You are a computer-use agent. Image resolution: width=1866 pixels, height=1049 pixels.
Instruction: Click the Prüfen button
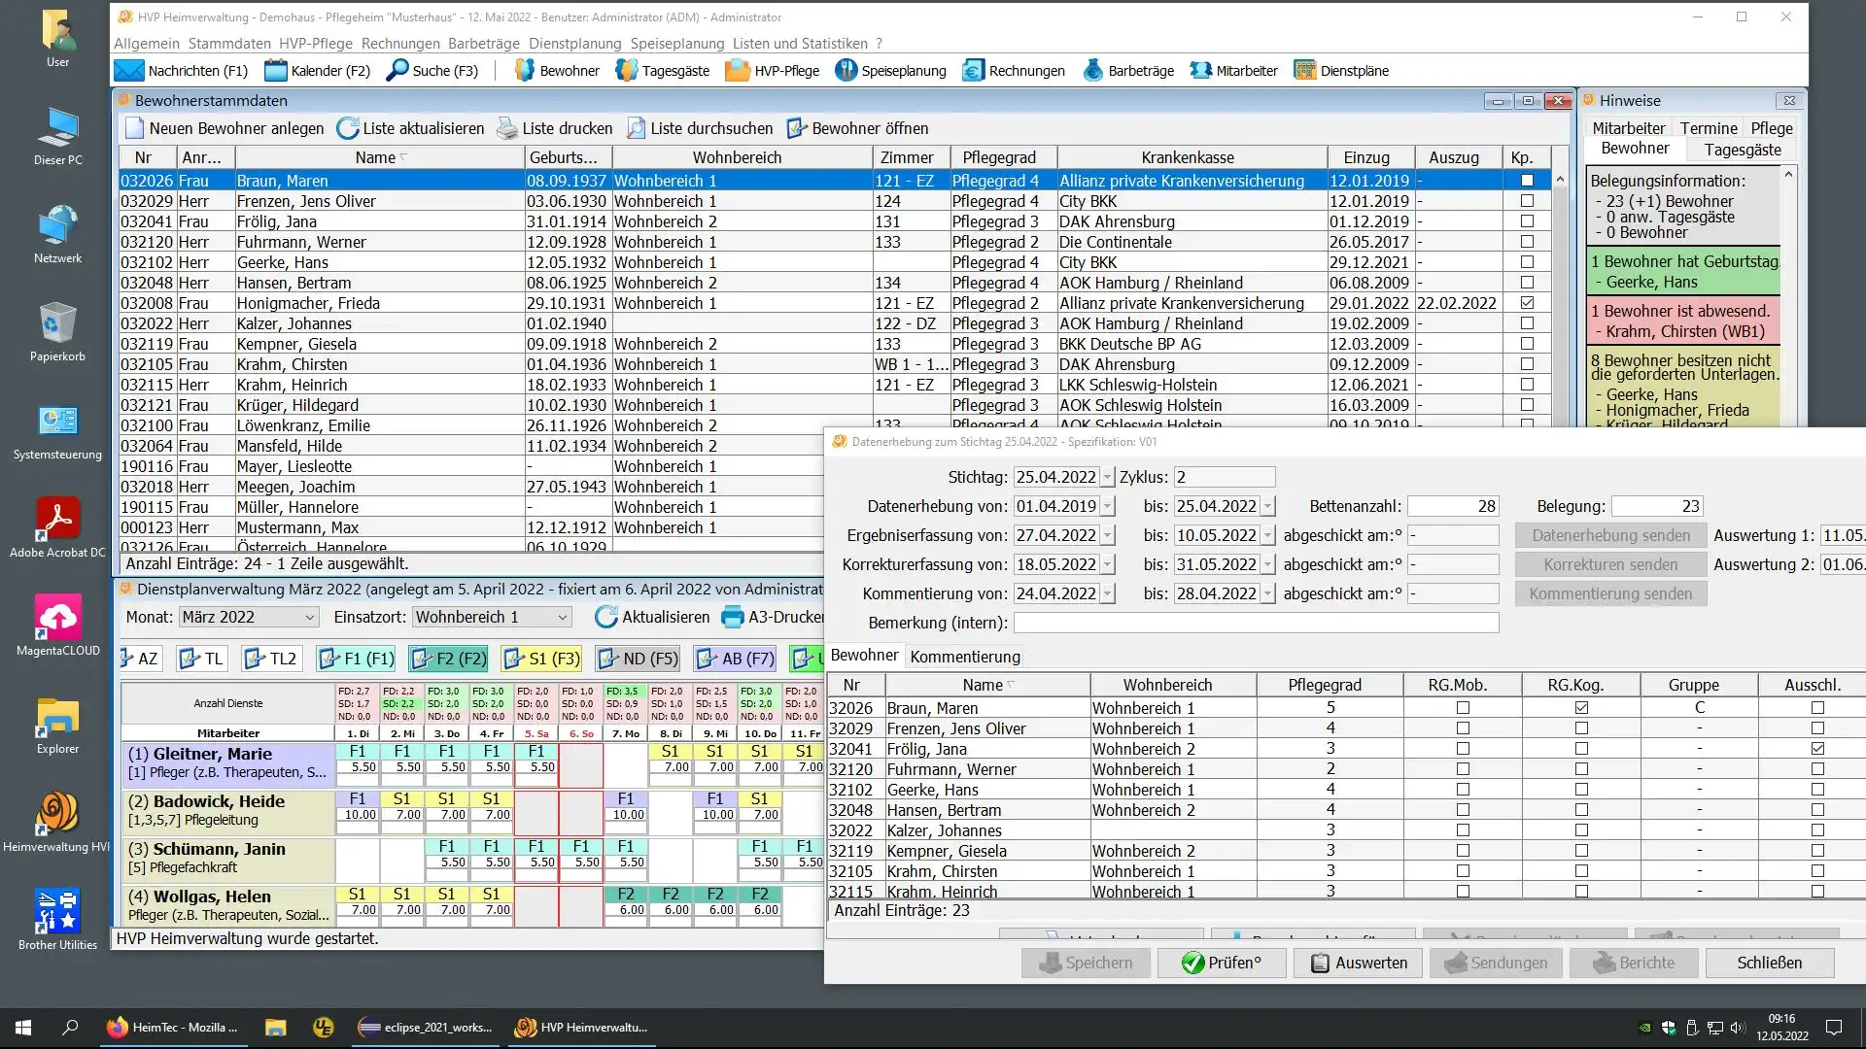pyautogui.click(x=1221, y=963)
